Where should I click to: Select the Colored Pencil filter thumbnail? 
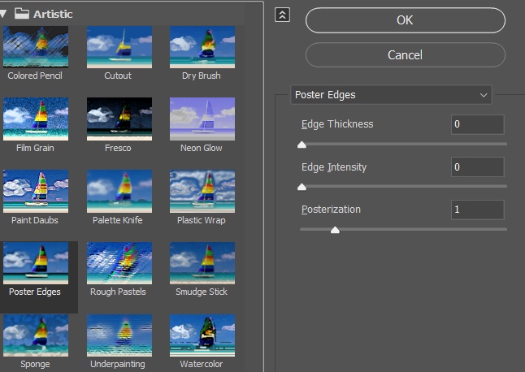tap(36, 47)
